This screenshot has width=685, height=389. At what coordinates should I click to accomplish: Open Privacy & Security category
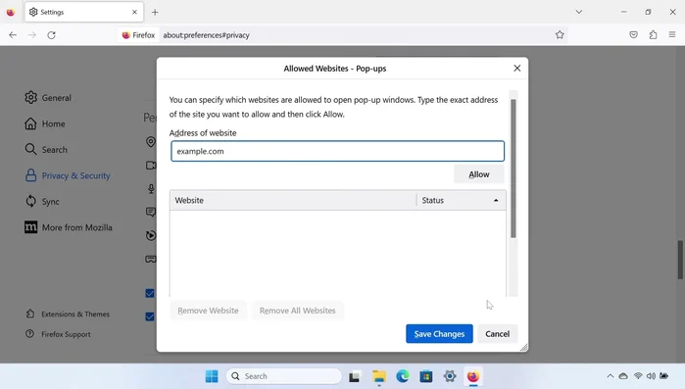pyautogui.click(x=68, y=175)
